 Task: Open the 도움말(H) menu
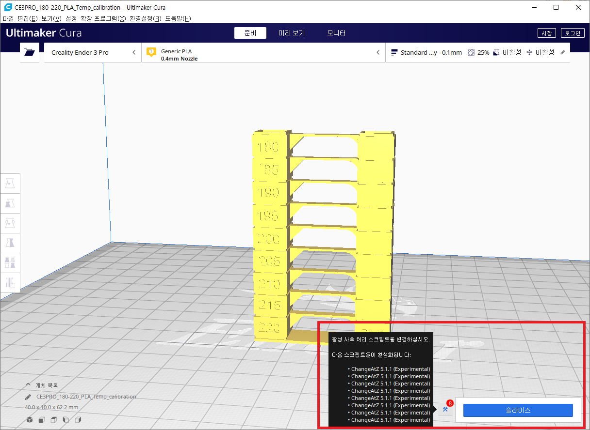coord(178,18)
